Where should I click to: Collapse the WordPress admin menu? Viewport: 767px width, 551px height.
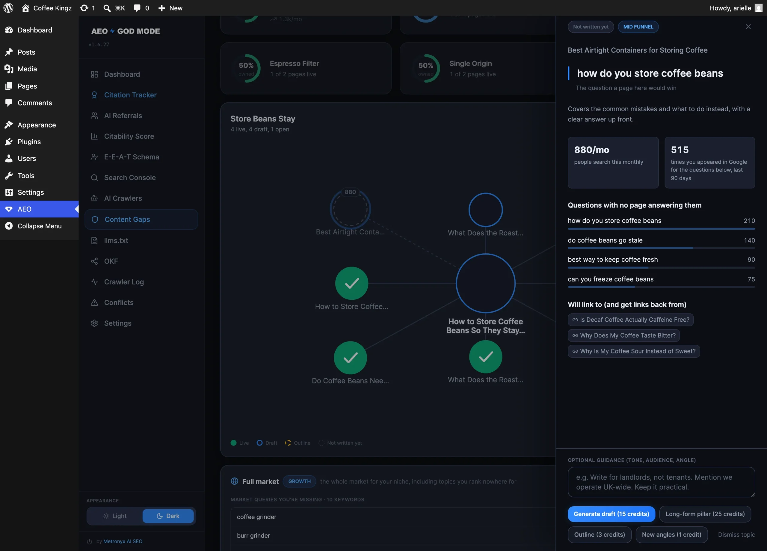point(39,226)
